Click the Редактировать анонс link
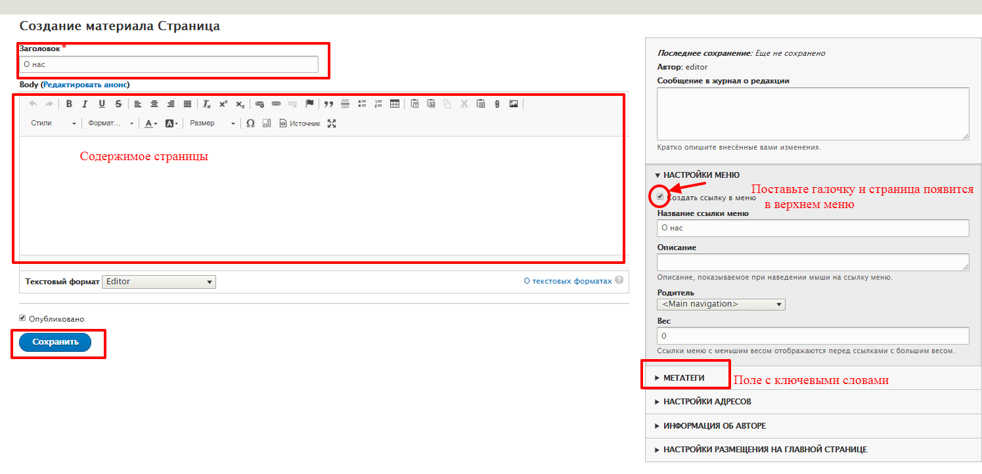Screen dimensions: 982x474 [x=85, y=85]
